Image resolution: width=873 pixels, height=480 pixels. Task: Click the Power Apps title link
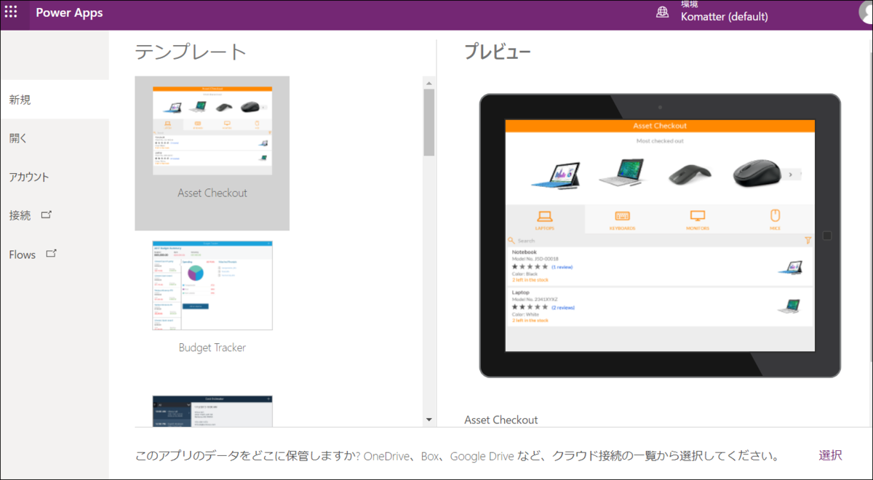69,13
